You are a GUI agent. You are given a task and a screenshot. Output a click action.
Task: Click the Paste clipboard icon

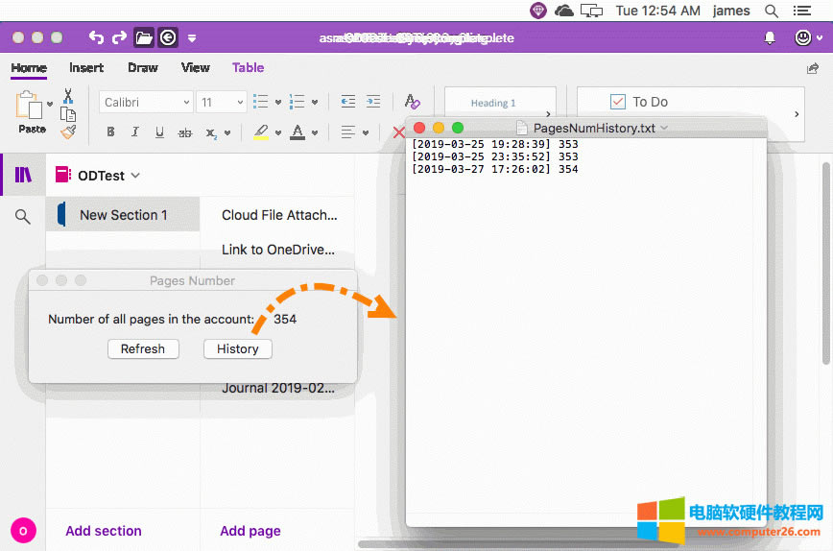pyautogui.click(x=30, y=106)
